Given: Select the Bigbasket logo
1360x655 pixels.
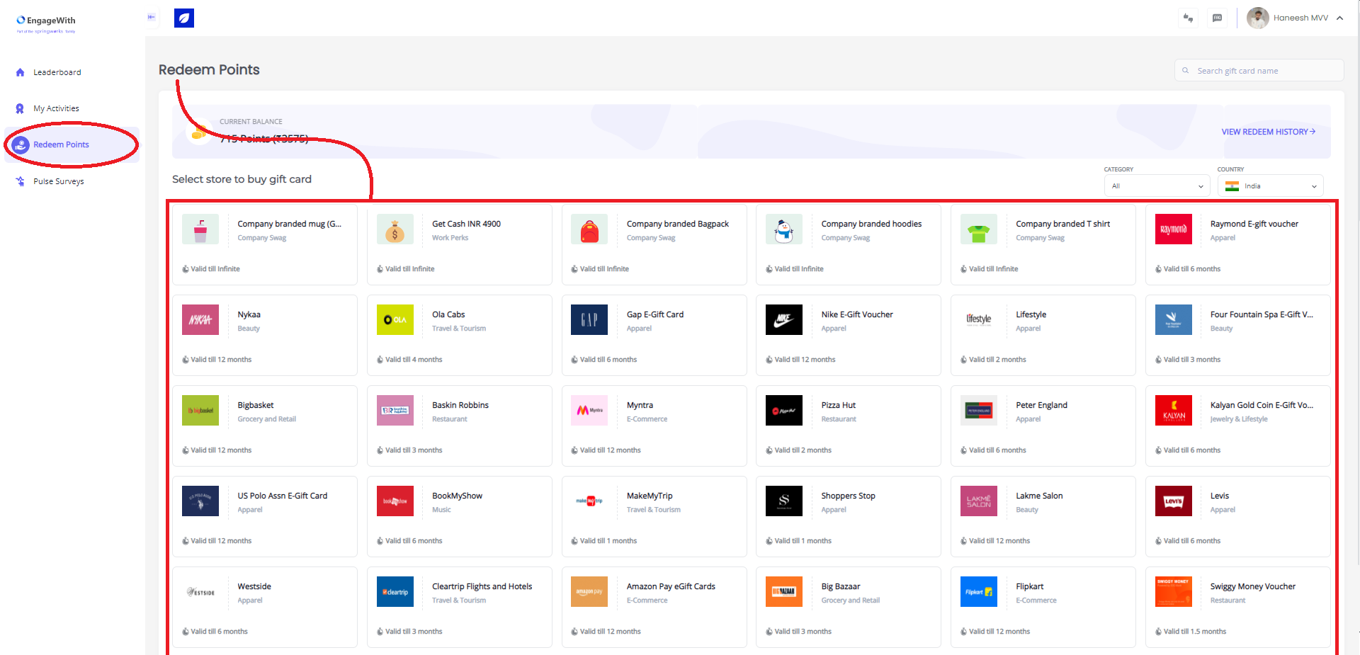Looking at the screenshot, I should (x=200, y=411).
